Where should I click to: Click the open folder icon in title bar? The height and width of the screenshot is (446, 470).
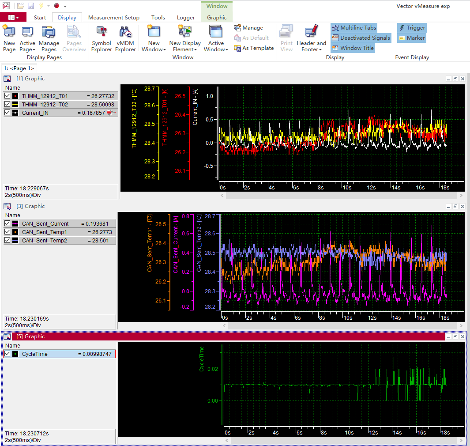pos(21,6)
